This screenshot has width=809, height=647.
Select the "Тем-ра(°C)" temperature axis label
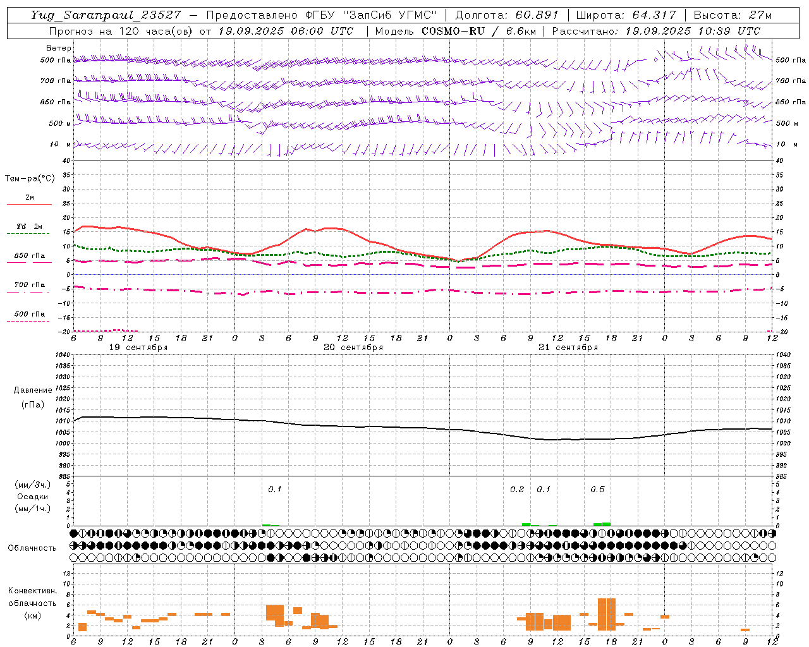tap(30, 178)
